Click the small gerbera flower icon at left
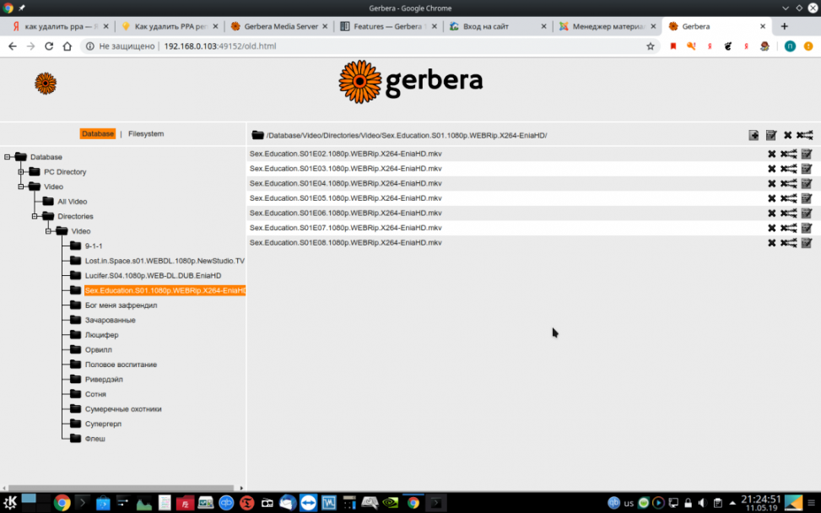Screen dimensions: 821x513 tap(46, 84)
